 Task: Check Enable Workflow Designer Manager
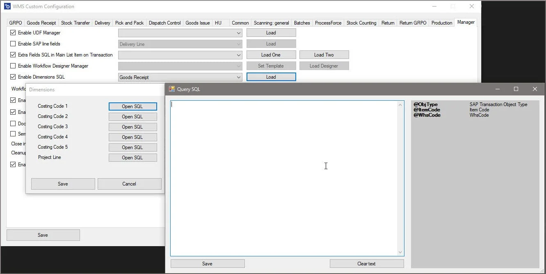point(13,66)
